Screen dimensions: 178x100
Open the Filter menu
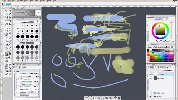[36, 1]
